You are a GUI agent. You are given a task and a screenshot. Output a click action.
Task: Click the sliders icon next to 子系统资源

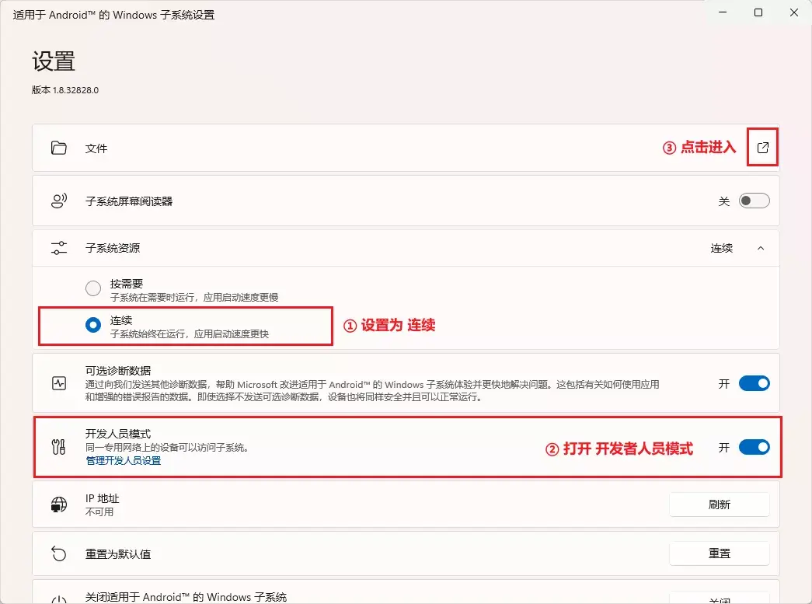[x=59, y=248]
